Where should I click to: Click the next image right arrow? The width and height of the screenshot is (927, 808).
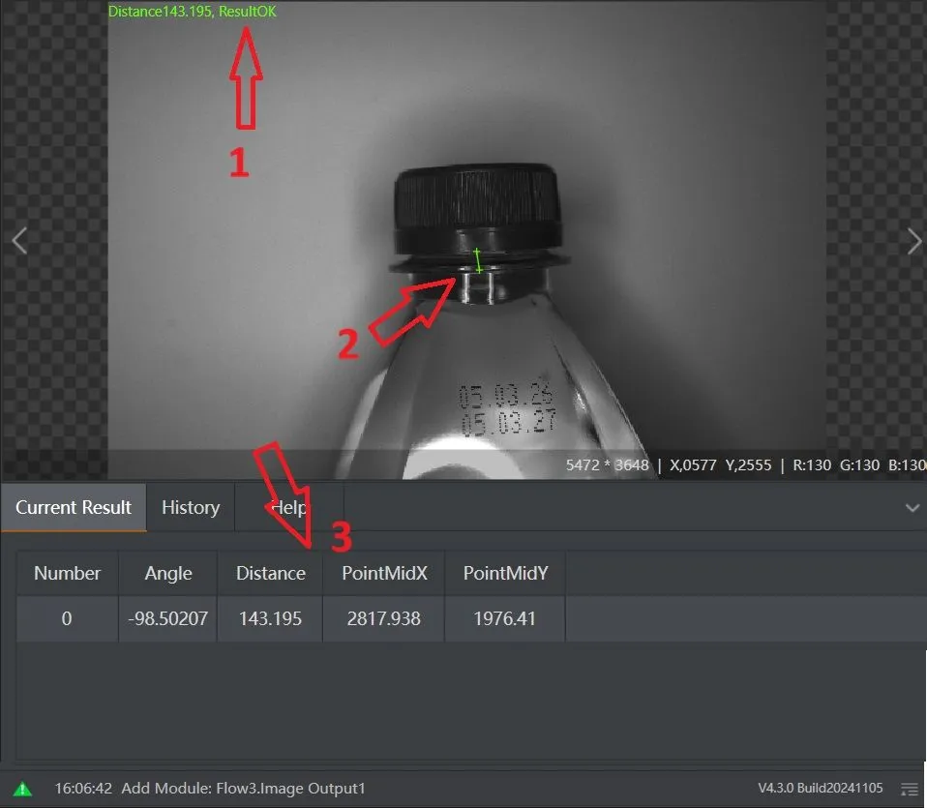pos(913,241)
